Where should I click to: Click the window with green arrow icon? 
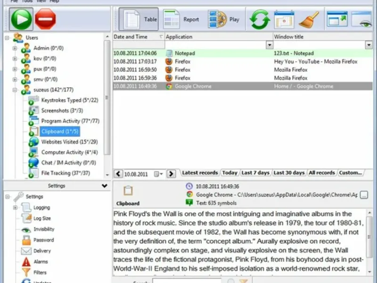pos(337,19)
